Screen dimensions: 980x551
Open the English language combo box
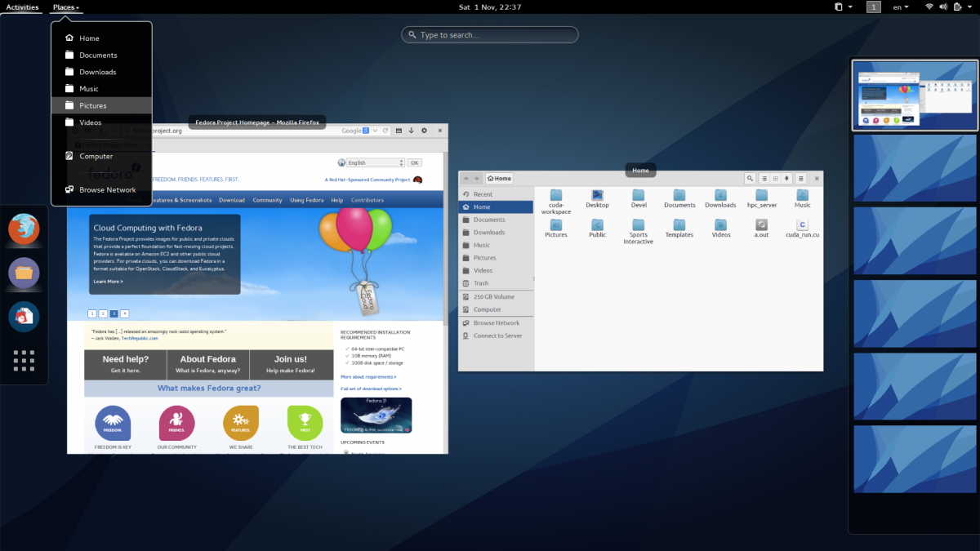pos(376,162)
